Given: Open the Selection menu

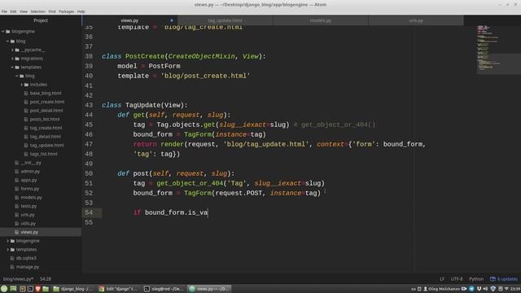Looking at the screenshot, I should [x=38, y=11].
